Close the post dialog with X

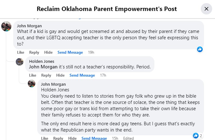[206, 9]
